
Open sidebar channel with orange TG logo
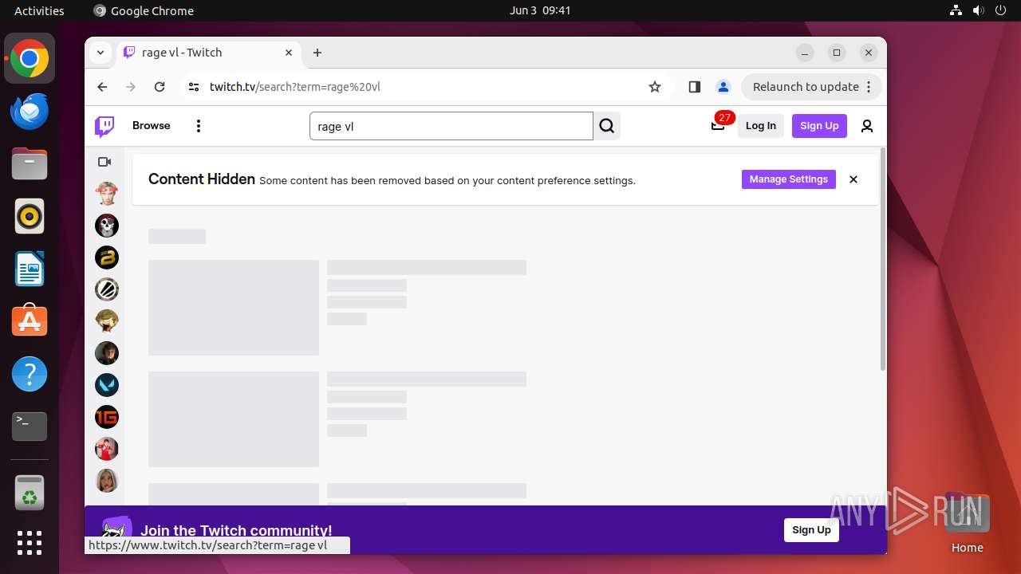click(107, 417)
